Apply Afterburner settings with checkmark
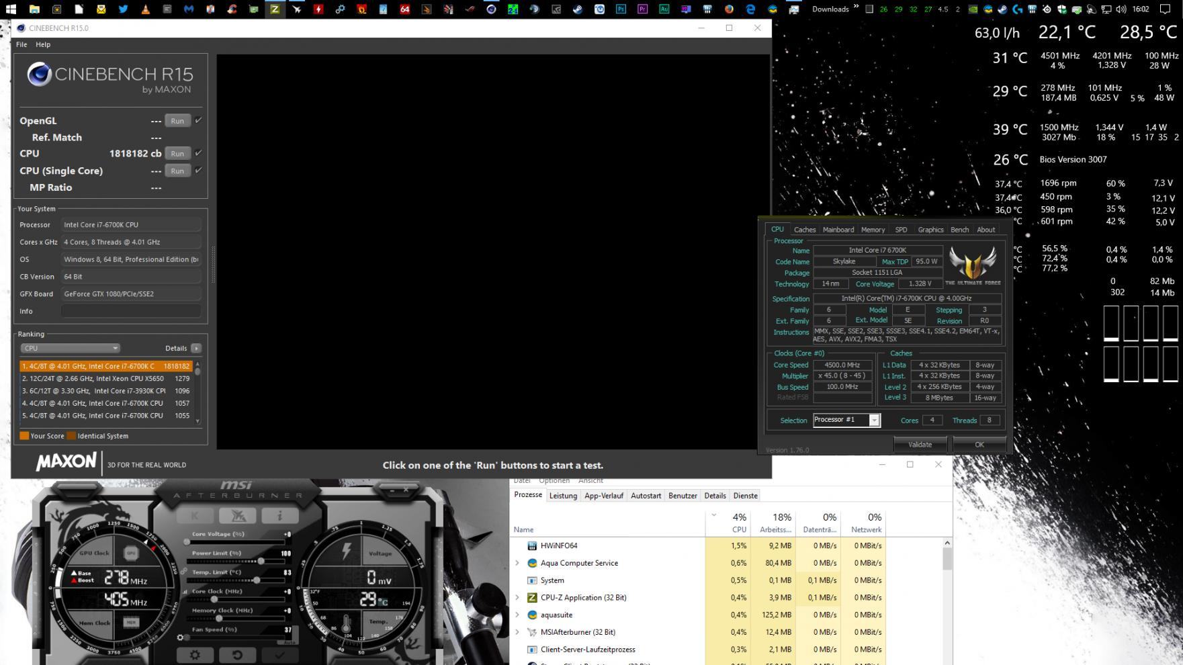Viewport: 1183px width, 665px height. click(279, 655)
